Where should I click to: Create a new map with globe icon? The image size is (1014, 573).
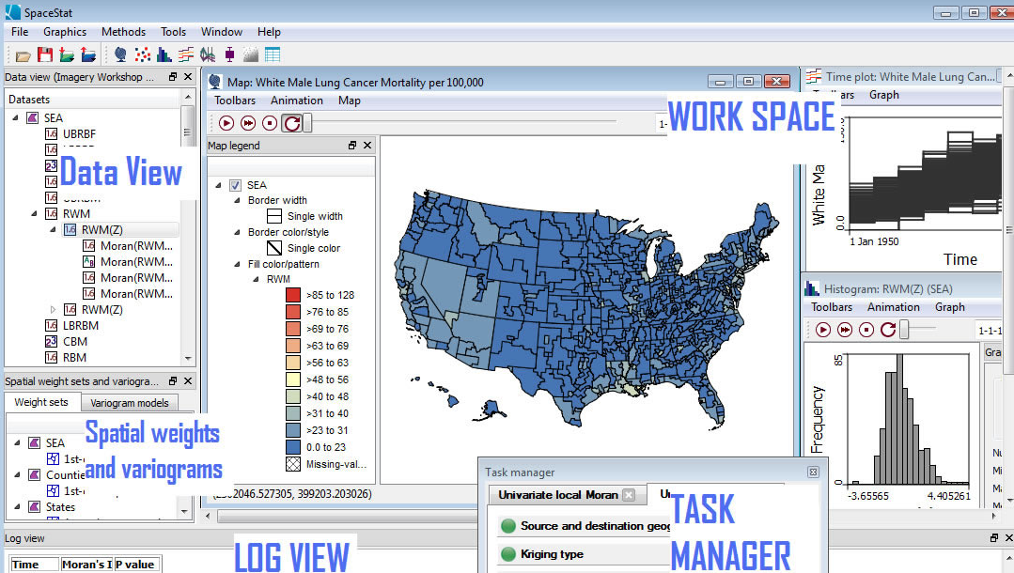coord(121,54)
